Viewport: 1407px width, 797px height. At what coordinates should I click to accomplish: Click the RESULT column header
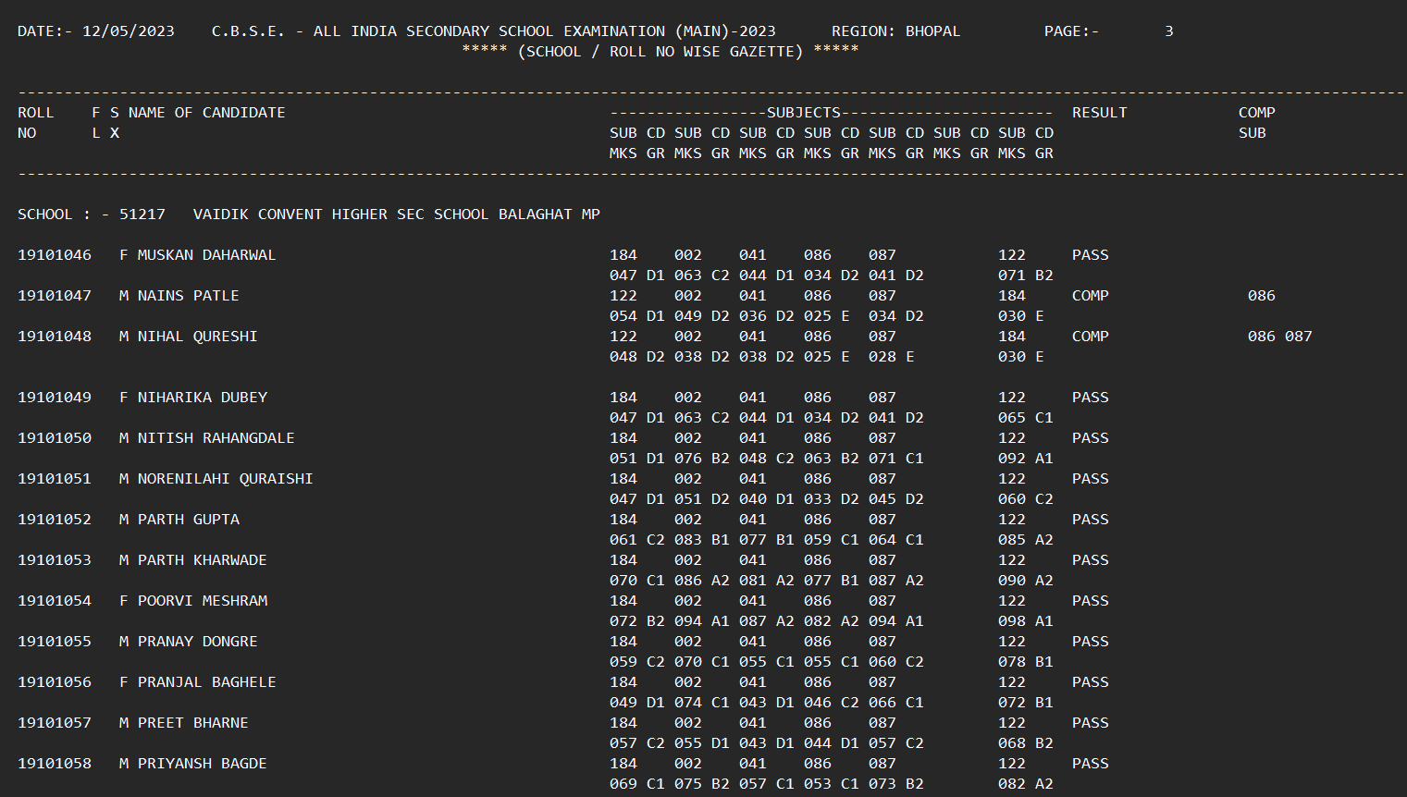pyautogui.click(x=1099, y=113)
